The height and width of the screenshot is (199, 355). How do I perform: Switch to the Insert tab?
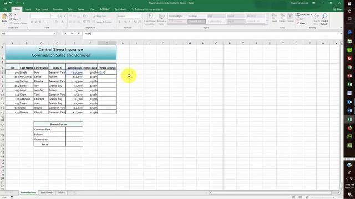point(28,9)
